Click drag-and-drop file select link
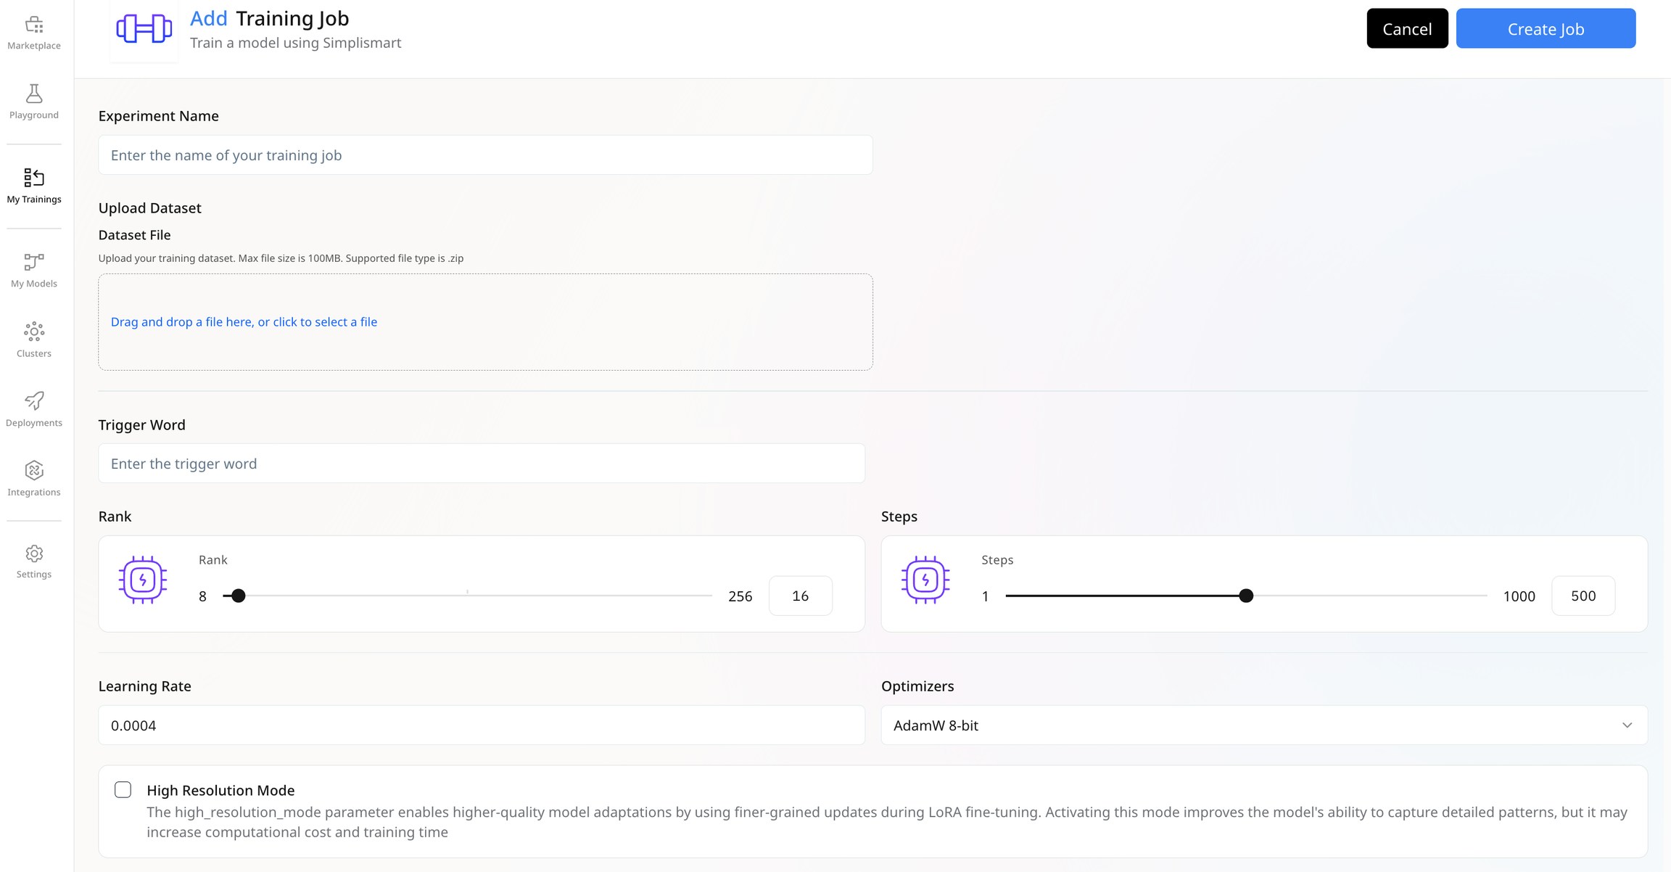The height and width of the screenshot is (872, 1671). tap(244, 322)
